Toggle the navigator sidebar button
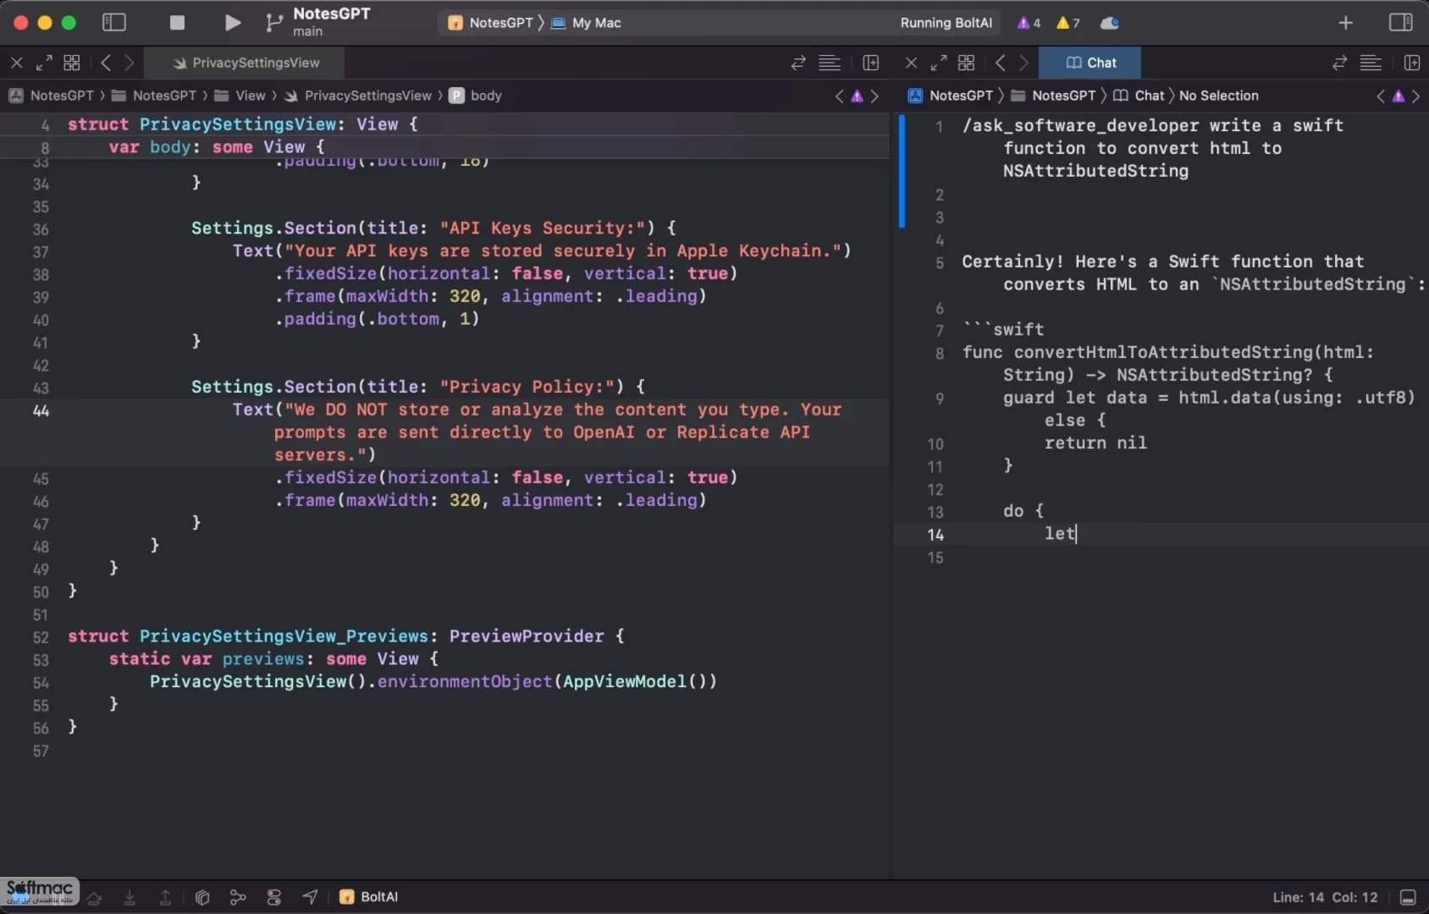The width and height of the screenshot is (1429, 914). [114, 23]
